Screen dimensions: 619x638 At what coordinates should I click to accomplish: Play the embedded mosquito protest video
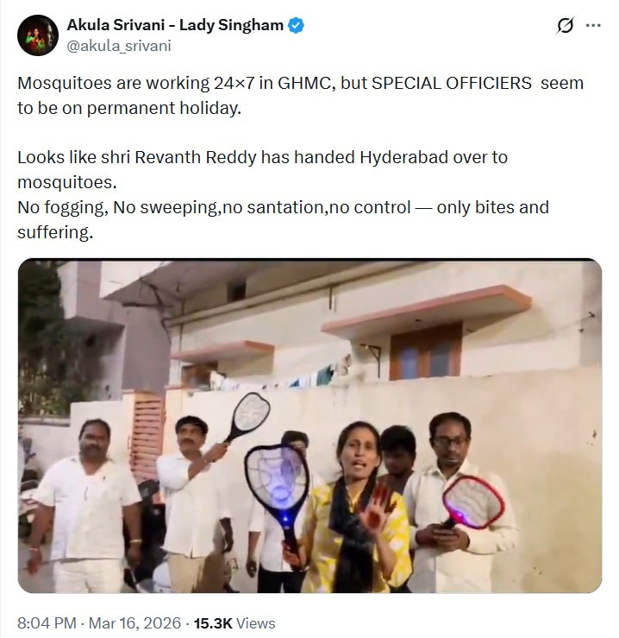point(309,426)
